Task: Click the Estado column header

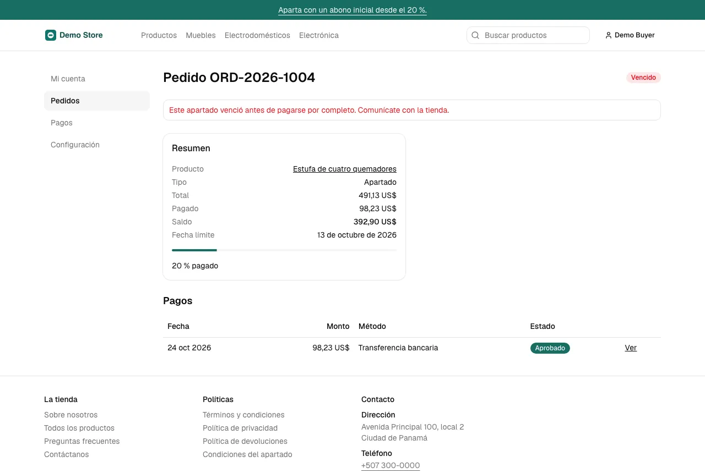Action: [543, 326]
